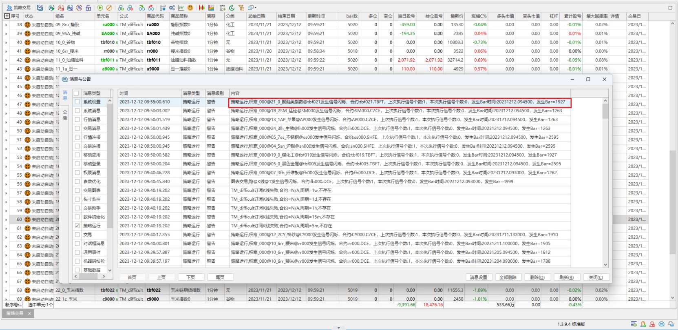Click the message list vertical scrollbar
The width and height of the screenshot is (678, 330).
click(605, 183)
